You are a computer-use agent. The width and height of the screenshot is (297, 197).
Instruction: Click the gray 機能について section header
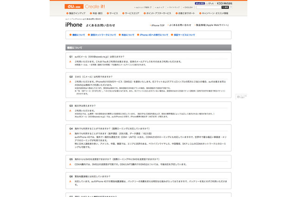tap(148, 48)
